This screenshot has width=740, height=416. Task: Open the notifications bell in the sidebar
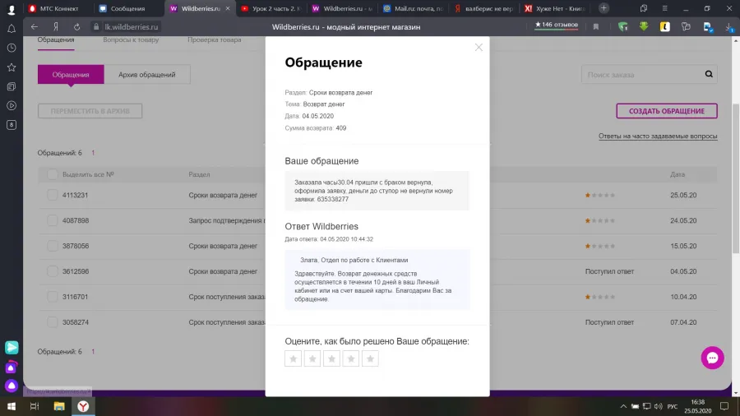pyautogui.click(x=12, y=29)
